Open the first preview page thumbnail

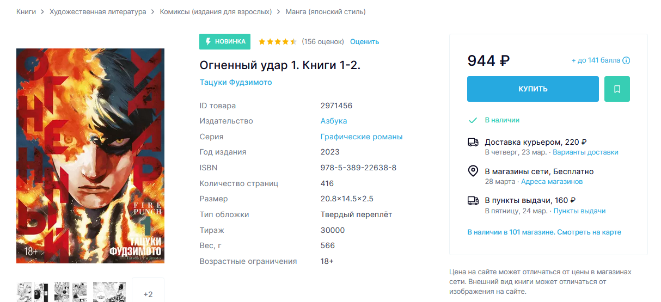click(33, 292)
